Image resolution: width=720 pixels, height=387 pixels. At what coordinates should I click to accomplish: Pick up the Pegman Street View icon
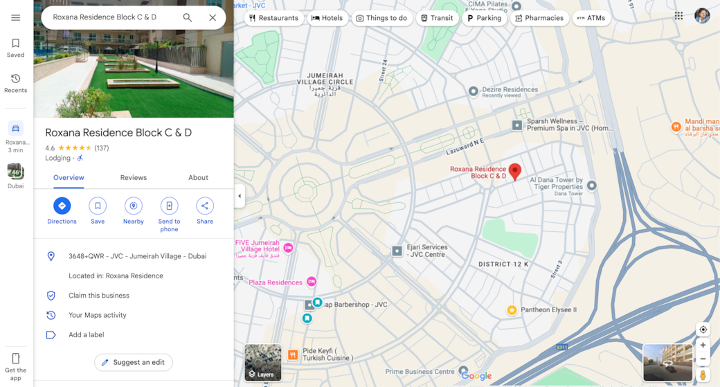click(x=703, y=375)
